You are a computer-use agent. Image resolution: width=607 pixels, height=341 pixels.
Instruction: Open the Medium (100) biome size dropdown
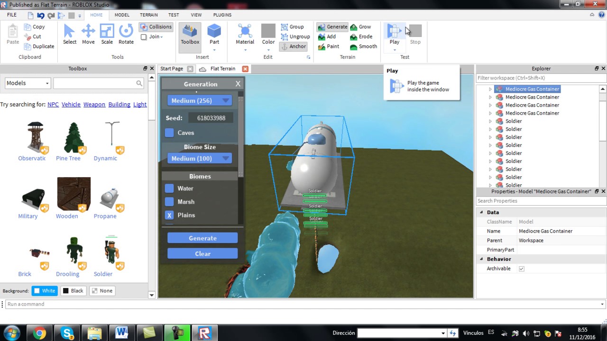tap(200, 158)
